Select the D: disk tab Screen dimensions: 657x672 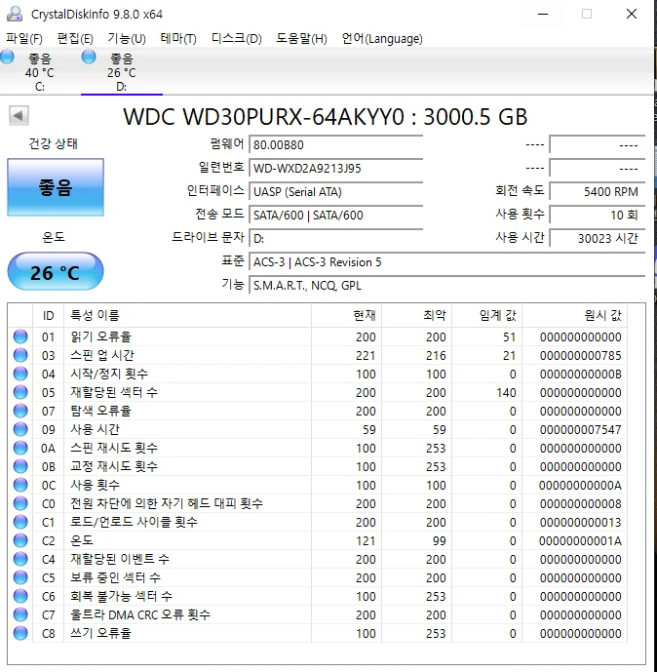click(122, 71)
